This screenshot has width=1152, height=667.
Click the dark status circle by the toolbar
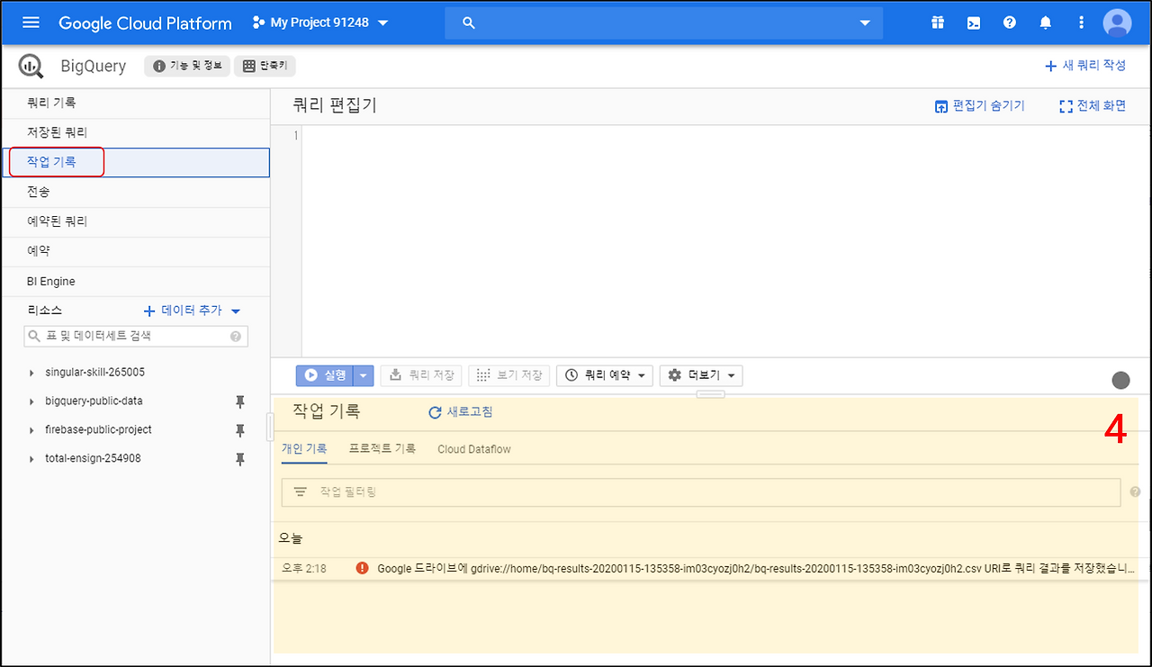1120,380
